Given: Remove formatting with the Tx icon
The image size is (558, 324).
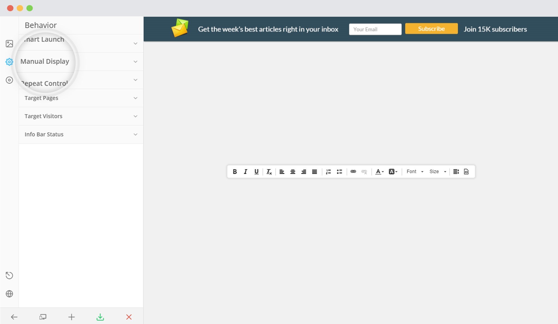Looking at the screenshot, I should point(269,172).
